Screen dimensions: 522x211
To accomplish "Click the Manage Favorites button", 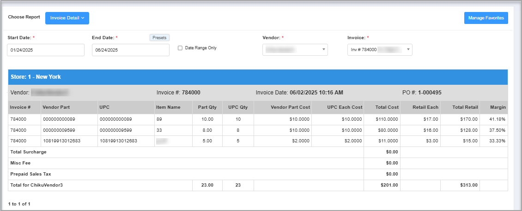I will point(486,18).
